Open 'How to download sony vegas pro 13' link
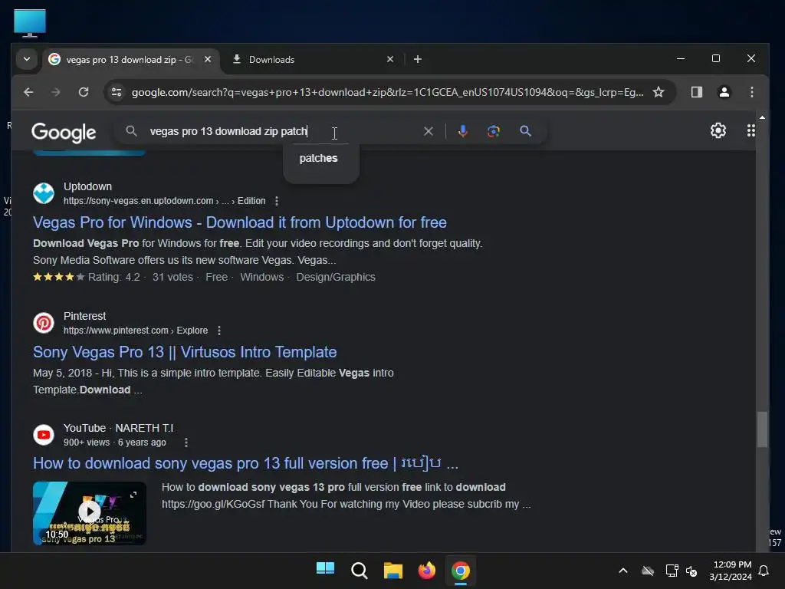 (x=245, y=463)
